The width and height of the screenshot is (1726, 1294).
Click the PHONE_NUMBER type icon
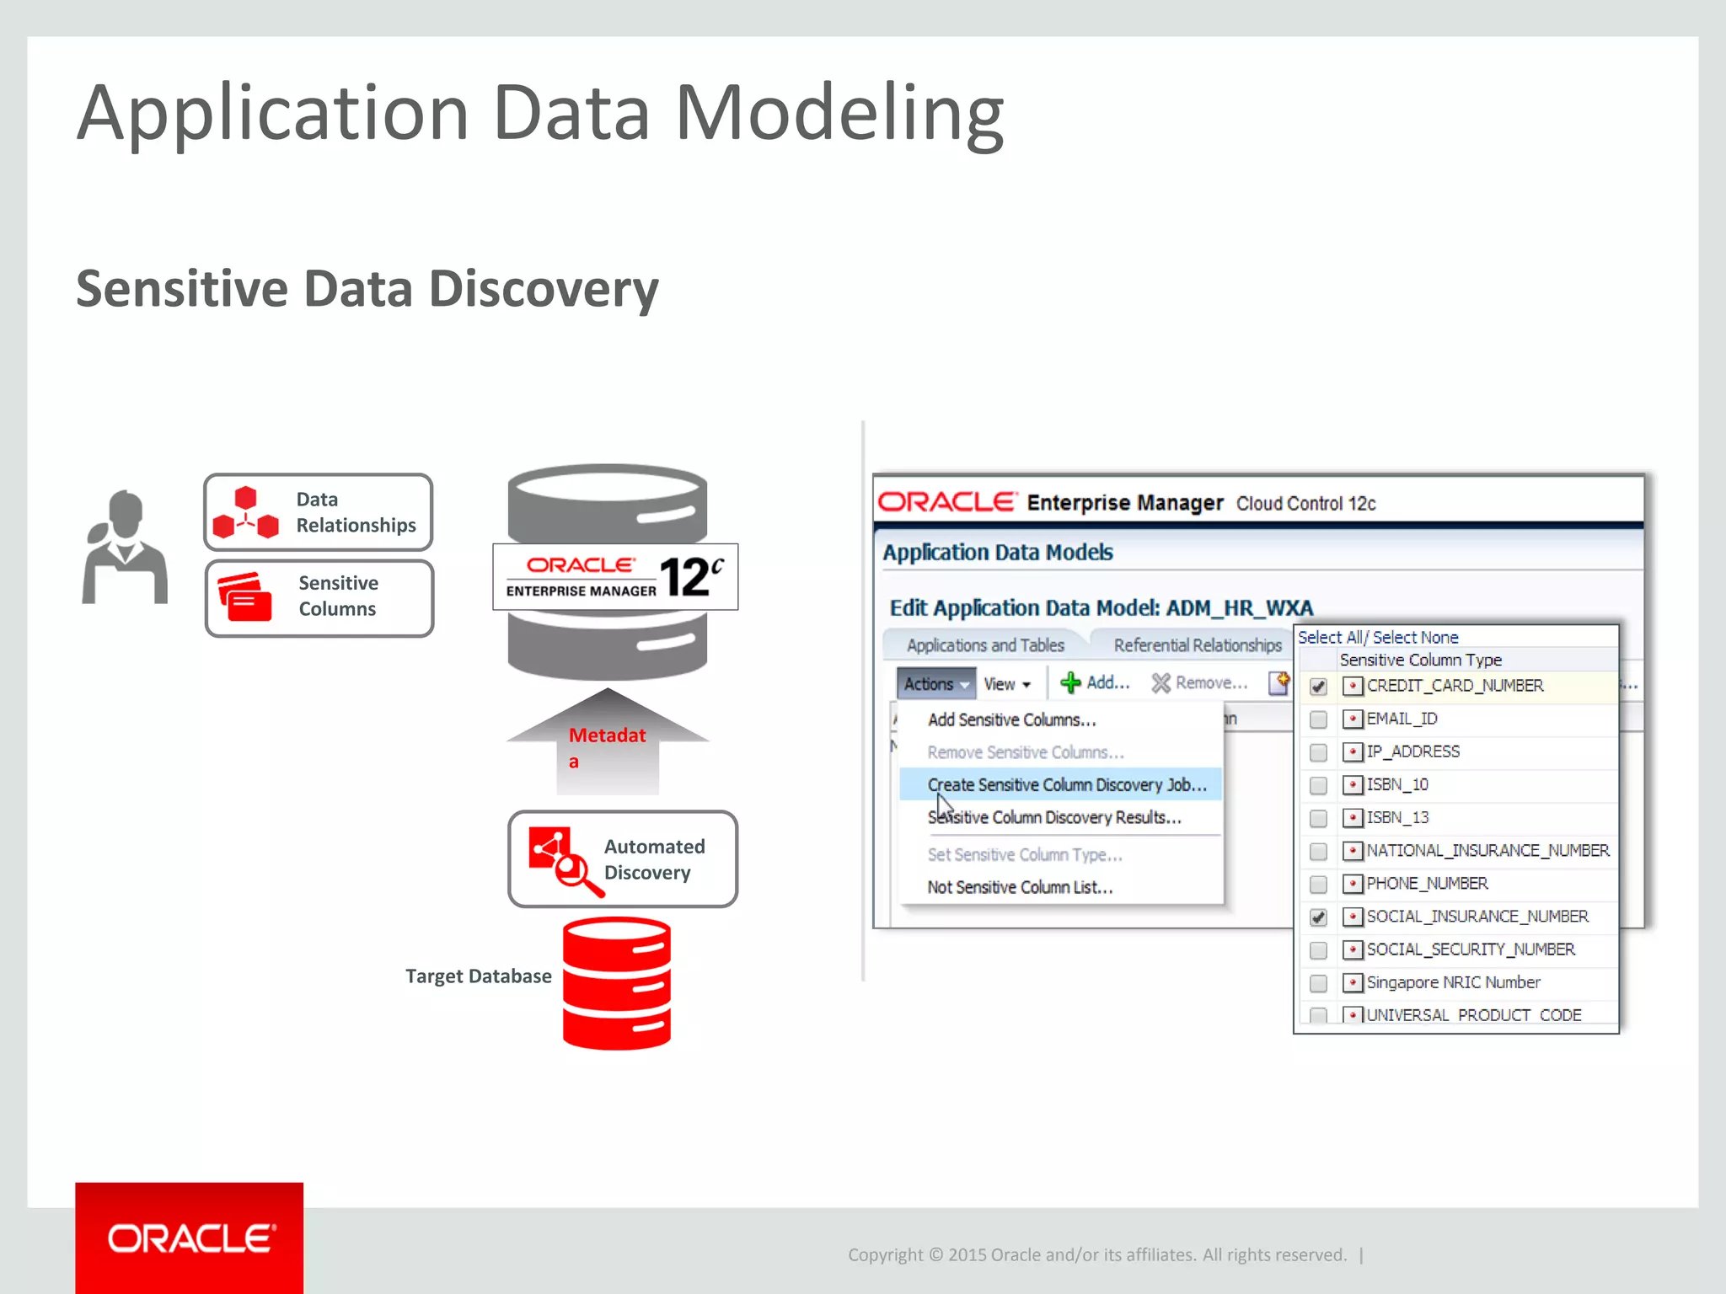(x=1353, y=884)
